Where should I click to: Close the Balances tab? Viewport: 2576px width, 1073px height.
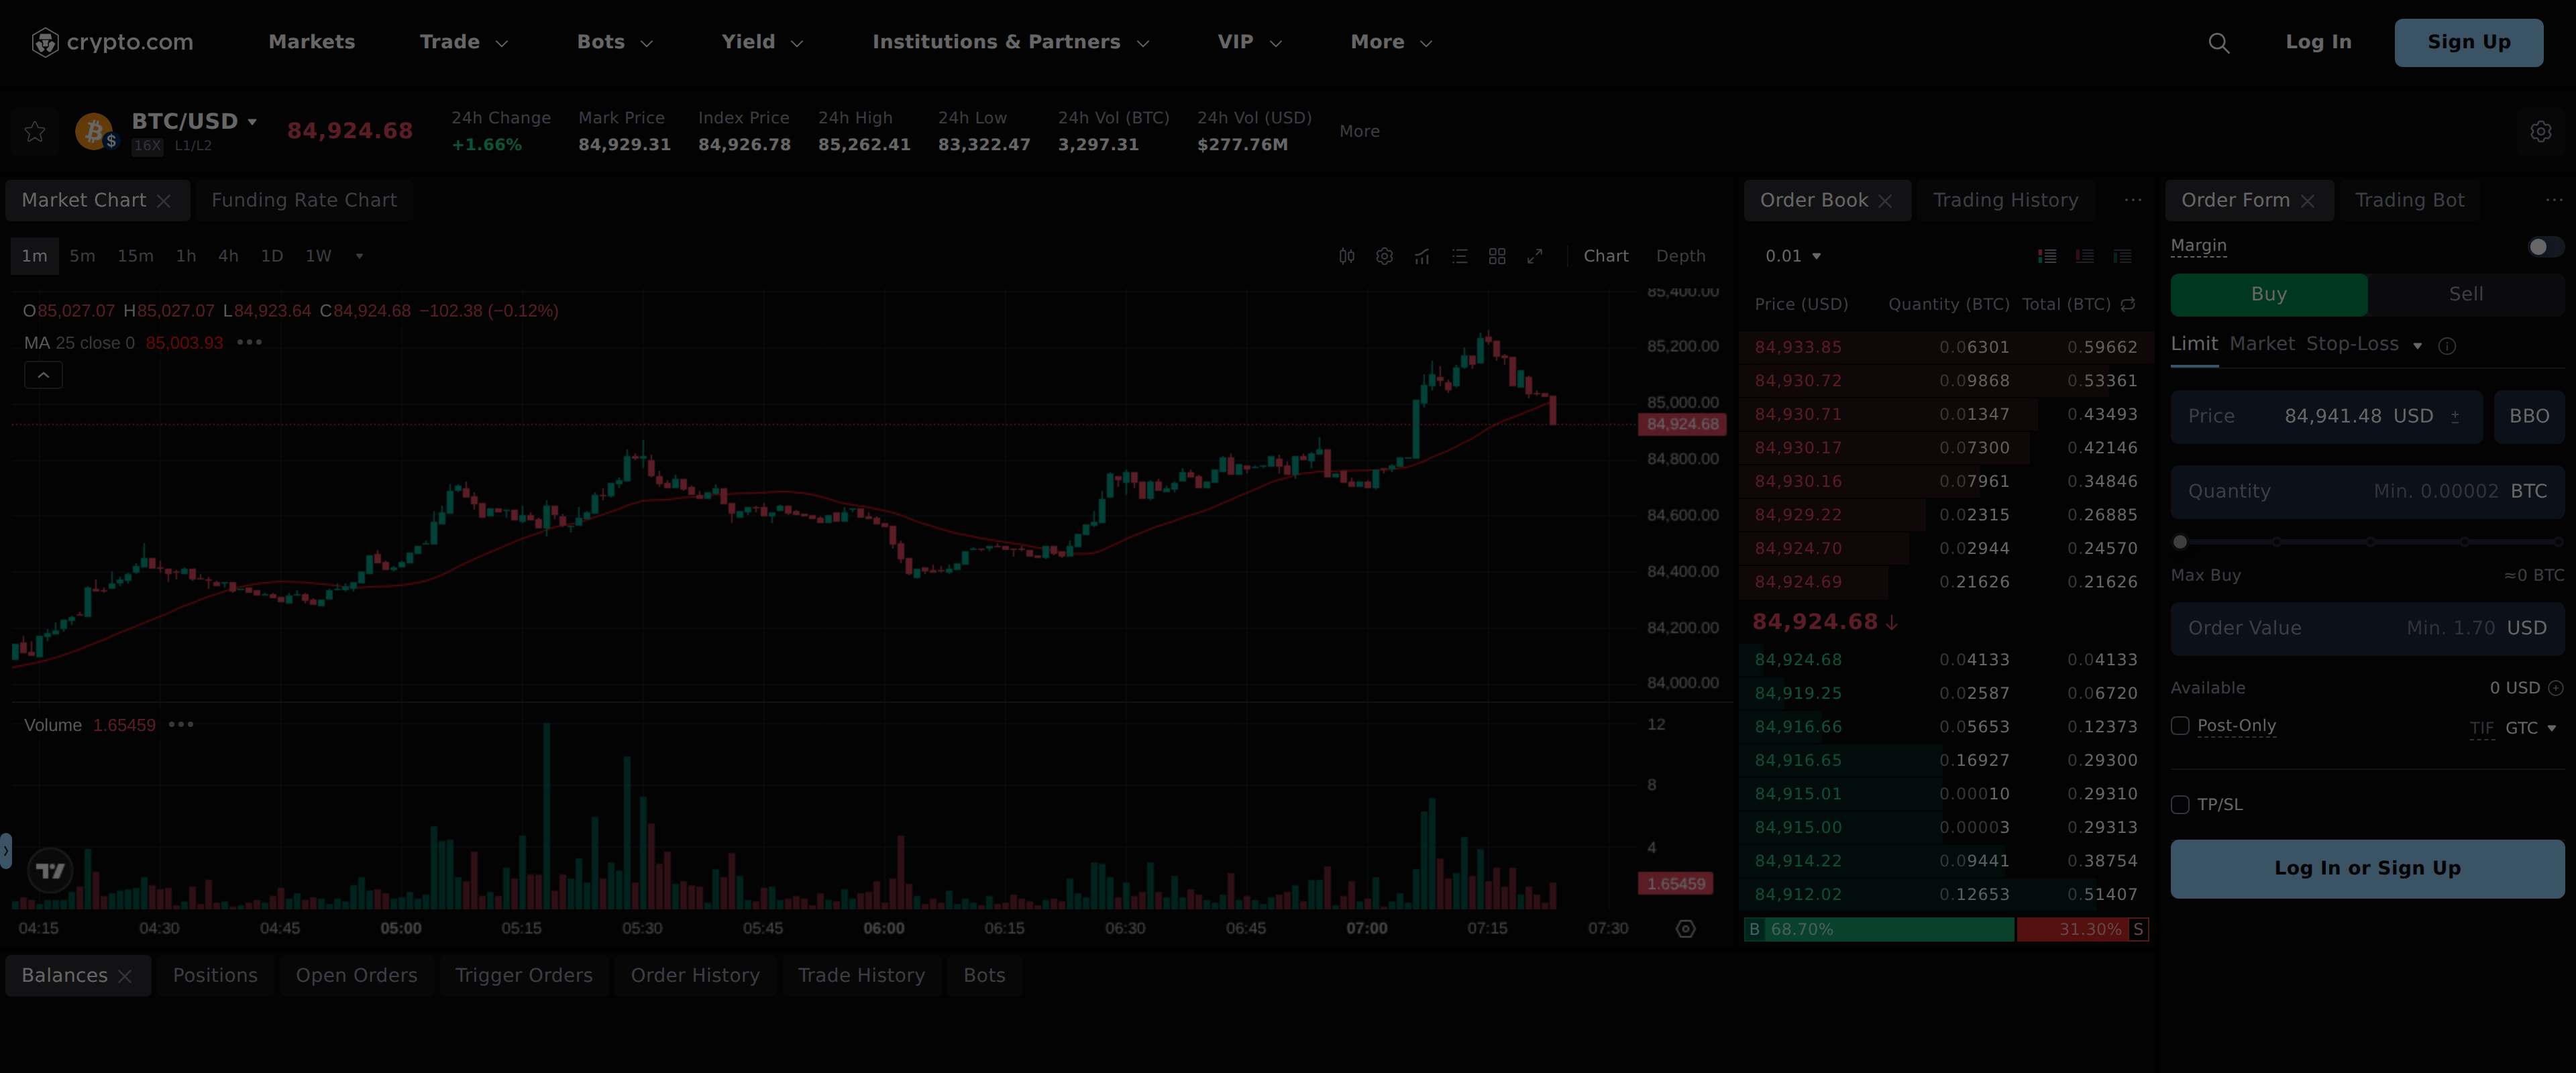(x=125, y=976)
